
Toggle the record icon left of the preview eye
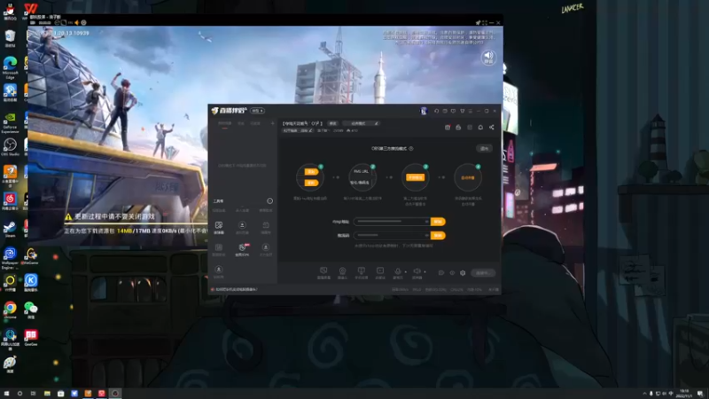coord(441,273)
